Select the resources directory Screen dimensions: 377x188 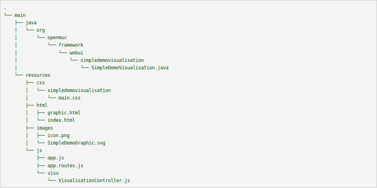click(38, 75)
